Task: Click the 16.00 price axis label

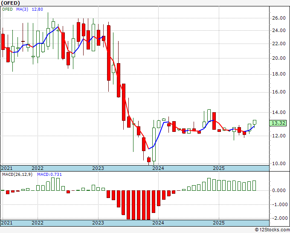Action: coord(279,92)
